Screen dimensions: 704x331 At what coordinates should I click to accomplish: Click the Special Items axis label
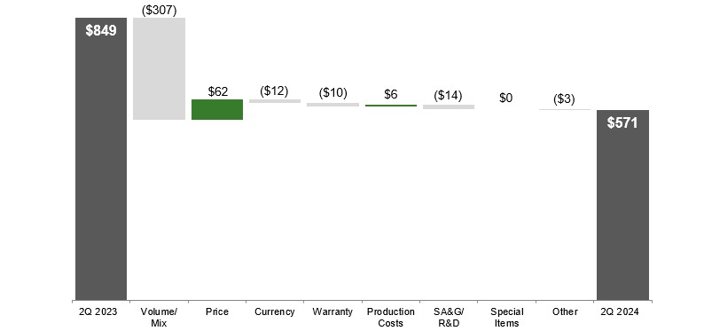tap(506, 317)
